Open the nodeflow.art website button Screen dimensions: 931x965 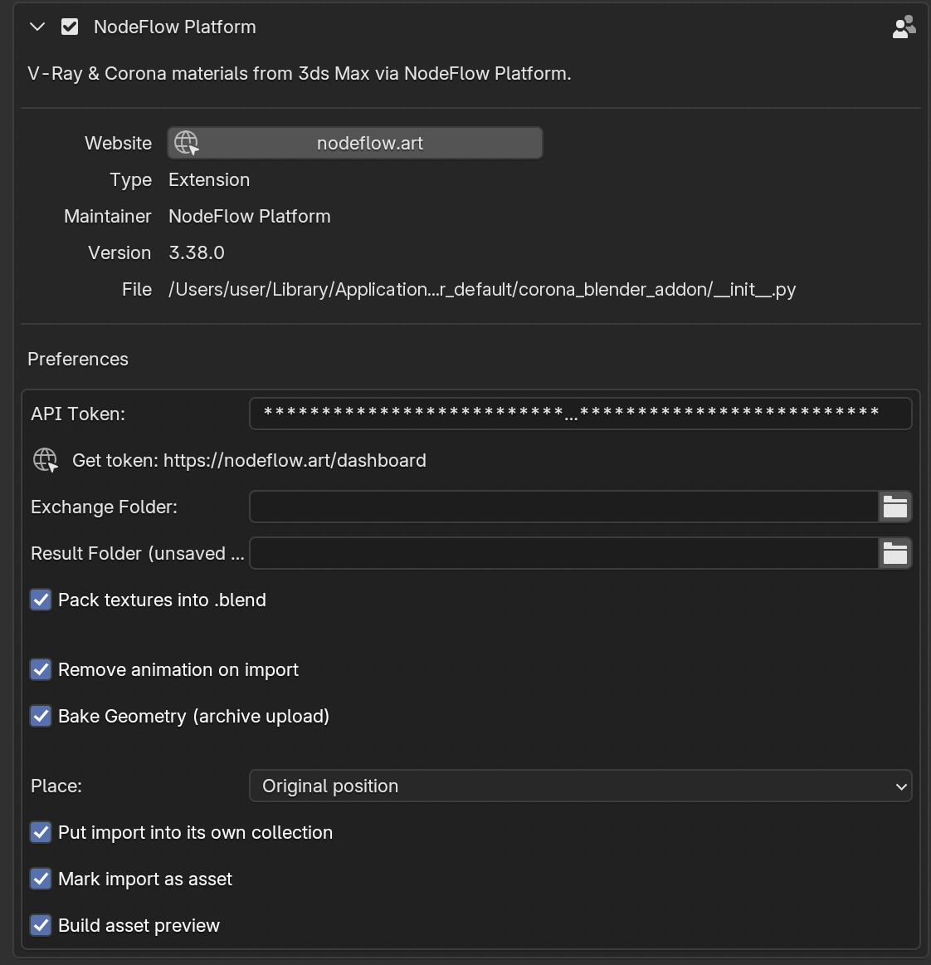tap(355, 143)
